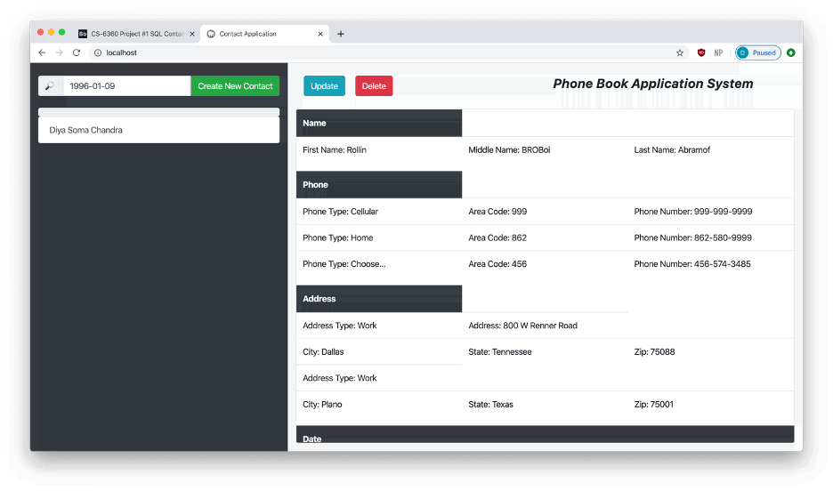Image resolution: width=833 pixels, height=491 pixels.
Task: Click the blue Update button
Action: 324,86
